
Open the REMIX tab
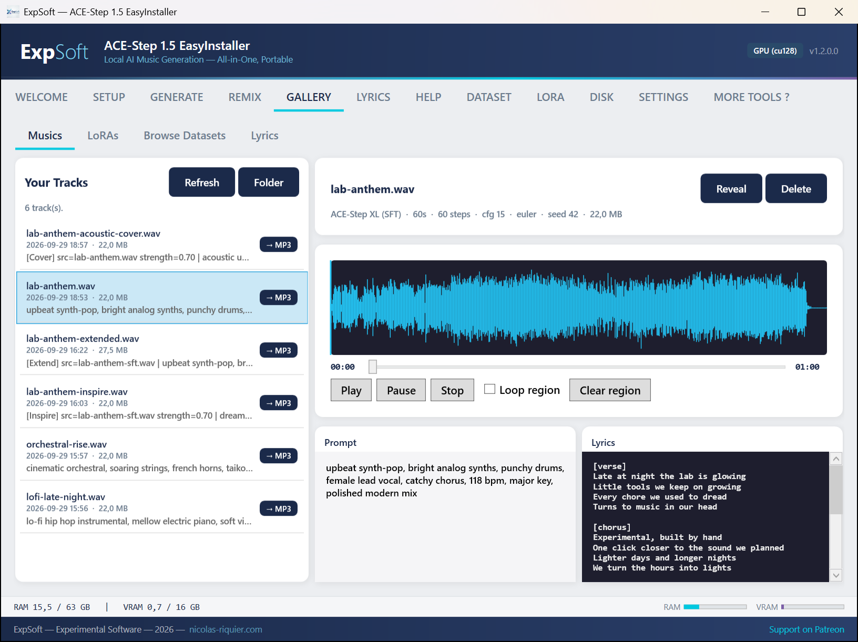point(245,97)
